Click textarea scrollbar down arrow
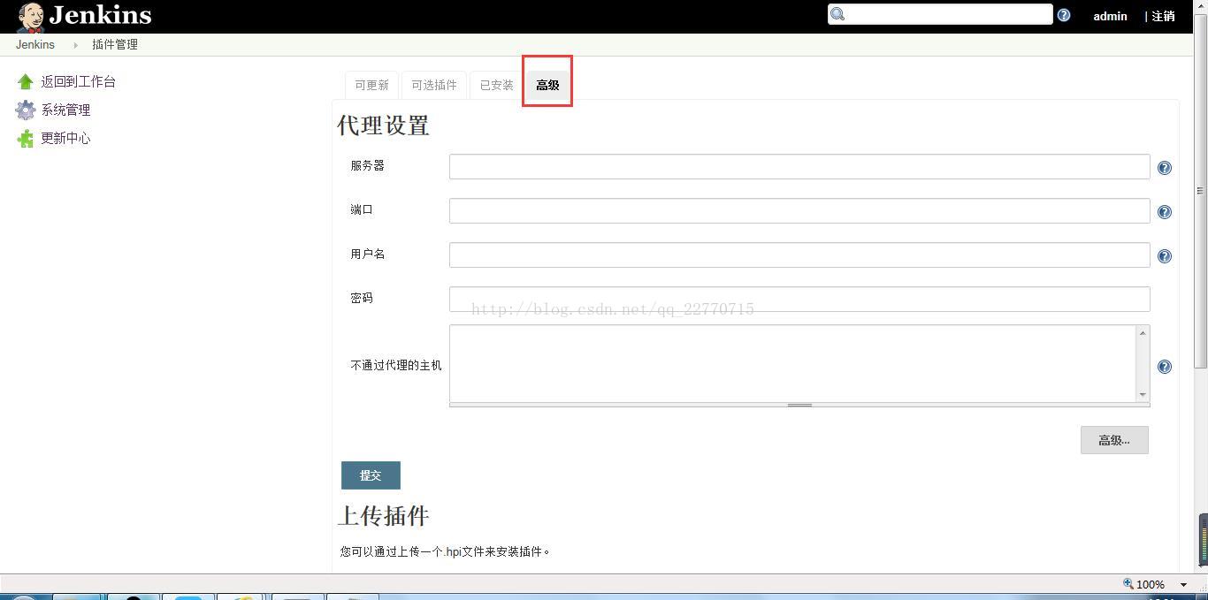The height and width of the screenshot is (600, 1208). [1143, 394]
